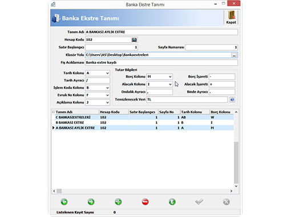Image resolution: width=291 pixels, height=217 pixels.
Task: Click the vertical scrollbar of the list
Action: coord(236,149)
